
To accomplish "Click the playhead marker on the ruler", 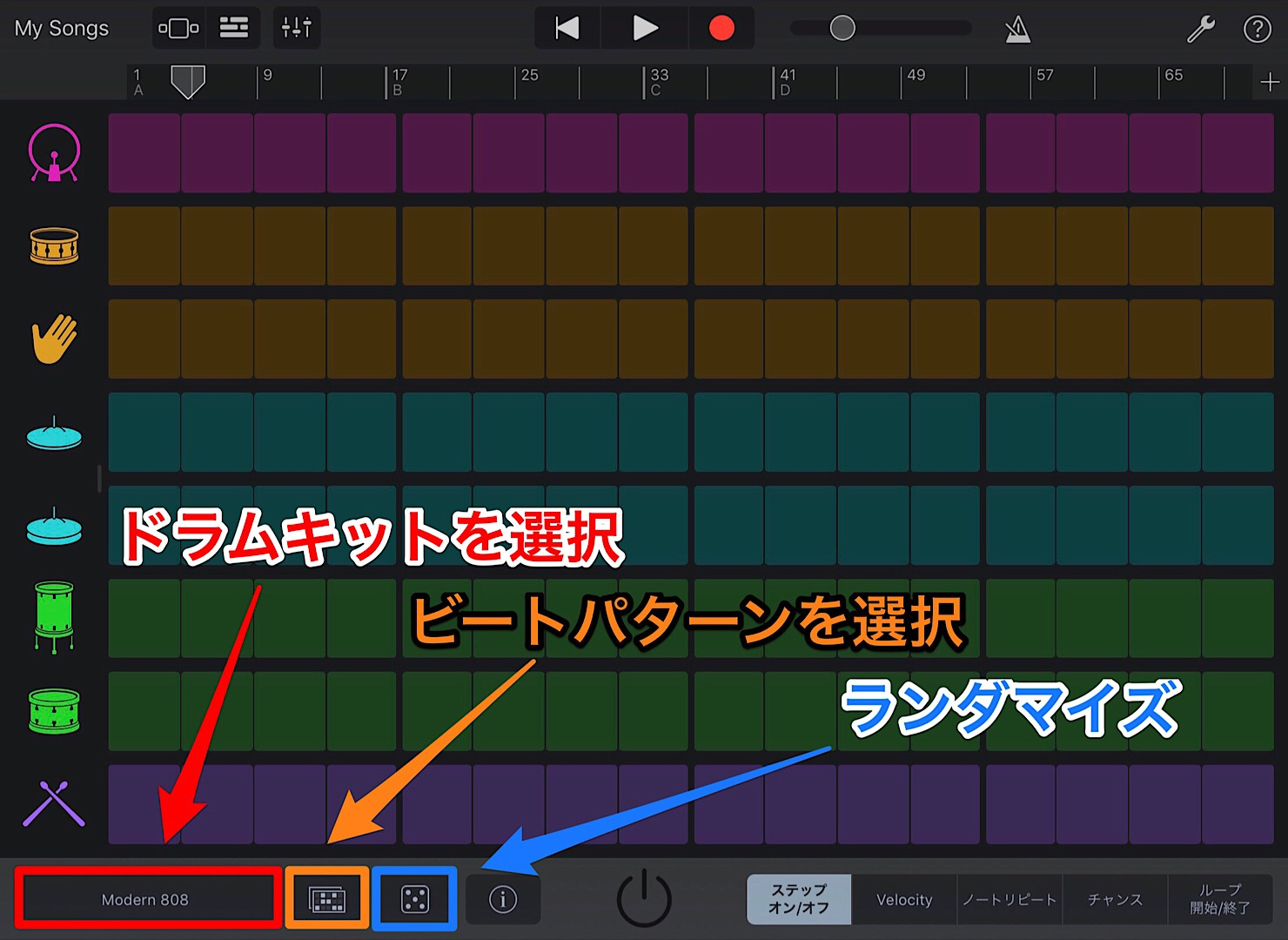I will 187,82.
